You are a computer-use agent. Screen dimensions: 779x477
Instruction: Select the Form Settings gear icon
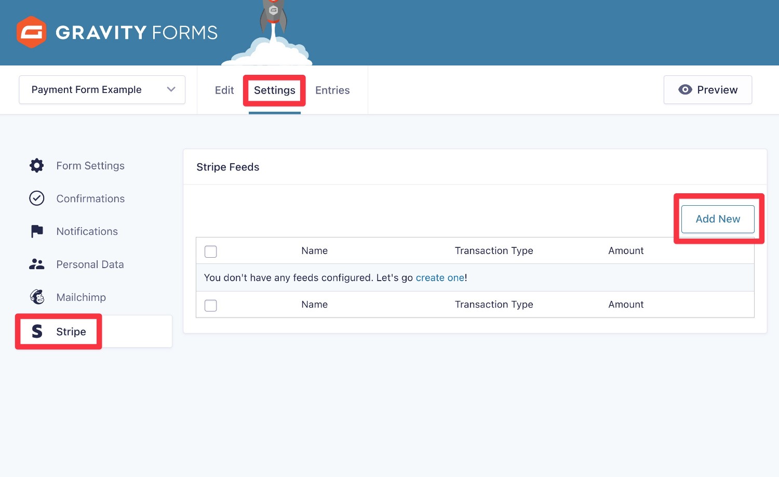point(36,165)
